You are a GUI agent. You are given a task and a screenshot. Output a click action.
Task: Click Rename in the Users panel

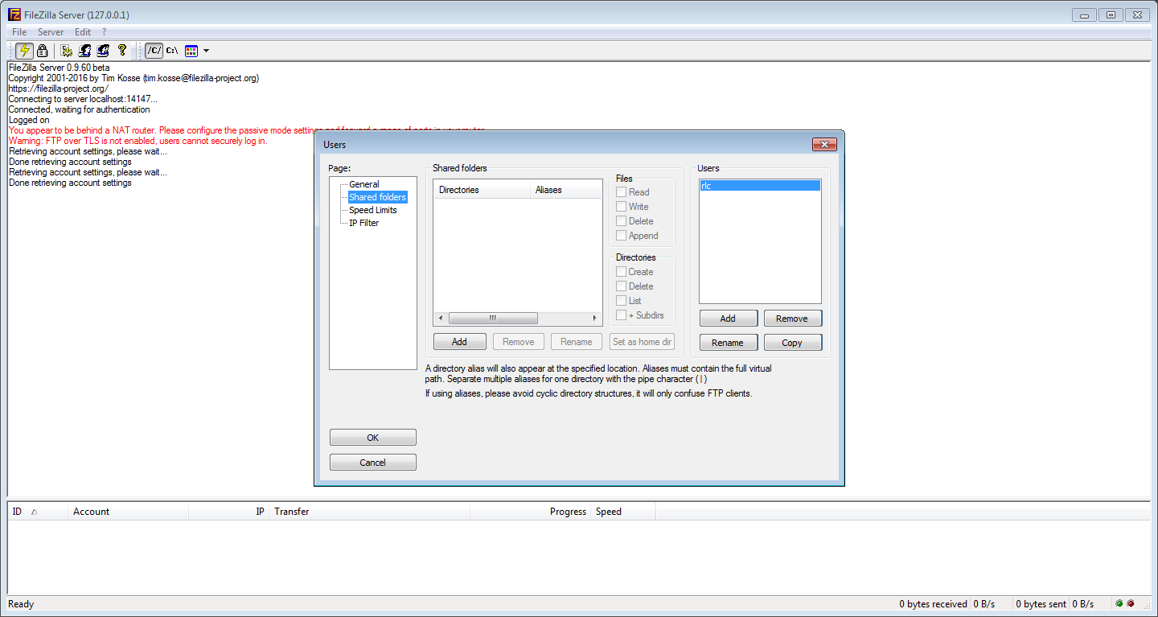click(728, 343)
